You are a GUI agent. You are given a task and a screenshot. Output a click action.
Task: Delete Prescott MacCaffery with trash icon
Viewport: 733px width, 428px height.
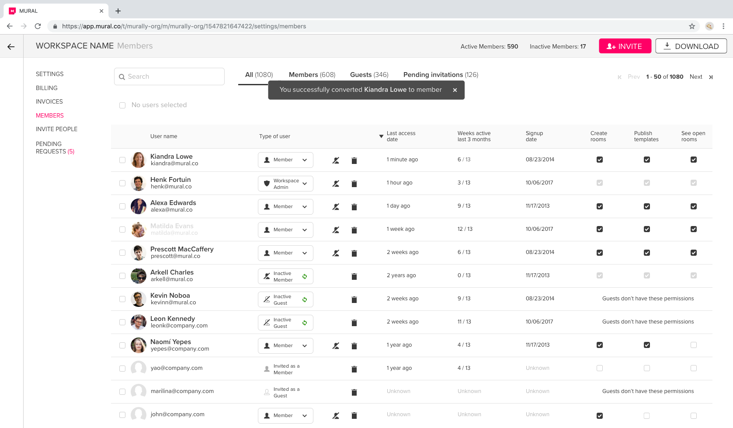pyautogui.click(x=354, y=253)
